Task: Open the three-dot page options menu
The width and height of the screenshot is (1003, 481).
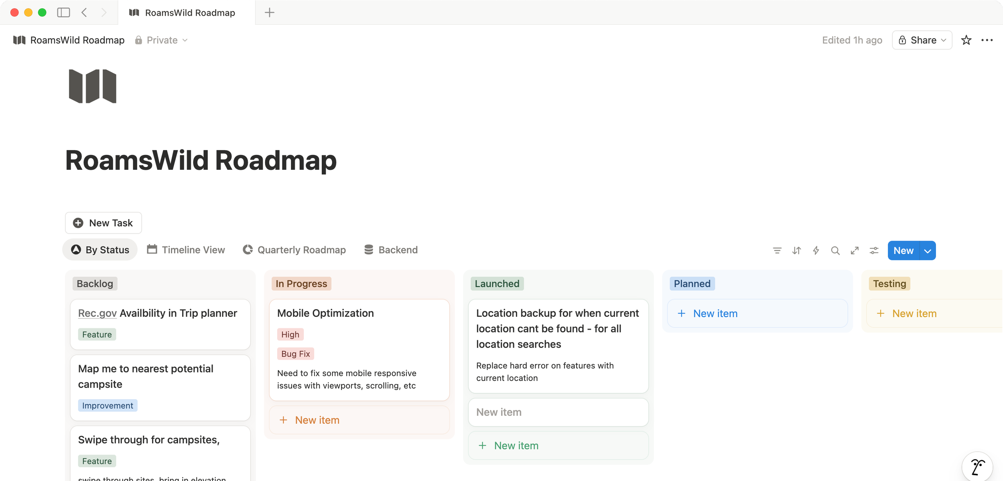Action: (987, 40)
